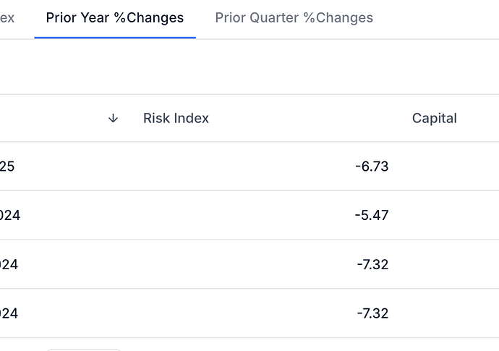The width and height of the screenshot is (499, 351).
Task: Click the Capital column header
Action: point(435,118)
